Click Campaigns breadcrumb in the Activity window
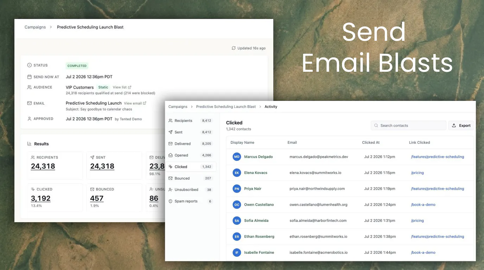 [178, 107]
